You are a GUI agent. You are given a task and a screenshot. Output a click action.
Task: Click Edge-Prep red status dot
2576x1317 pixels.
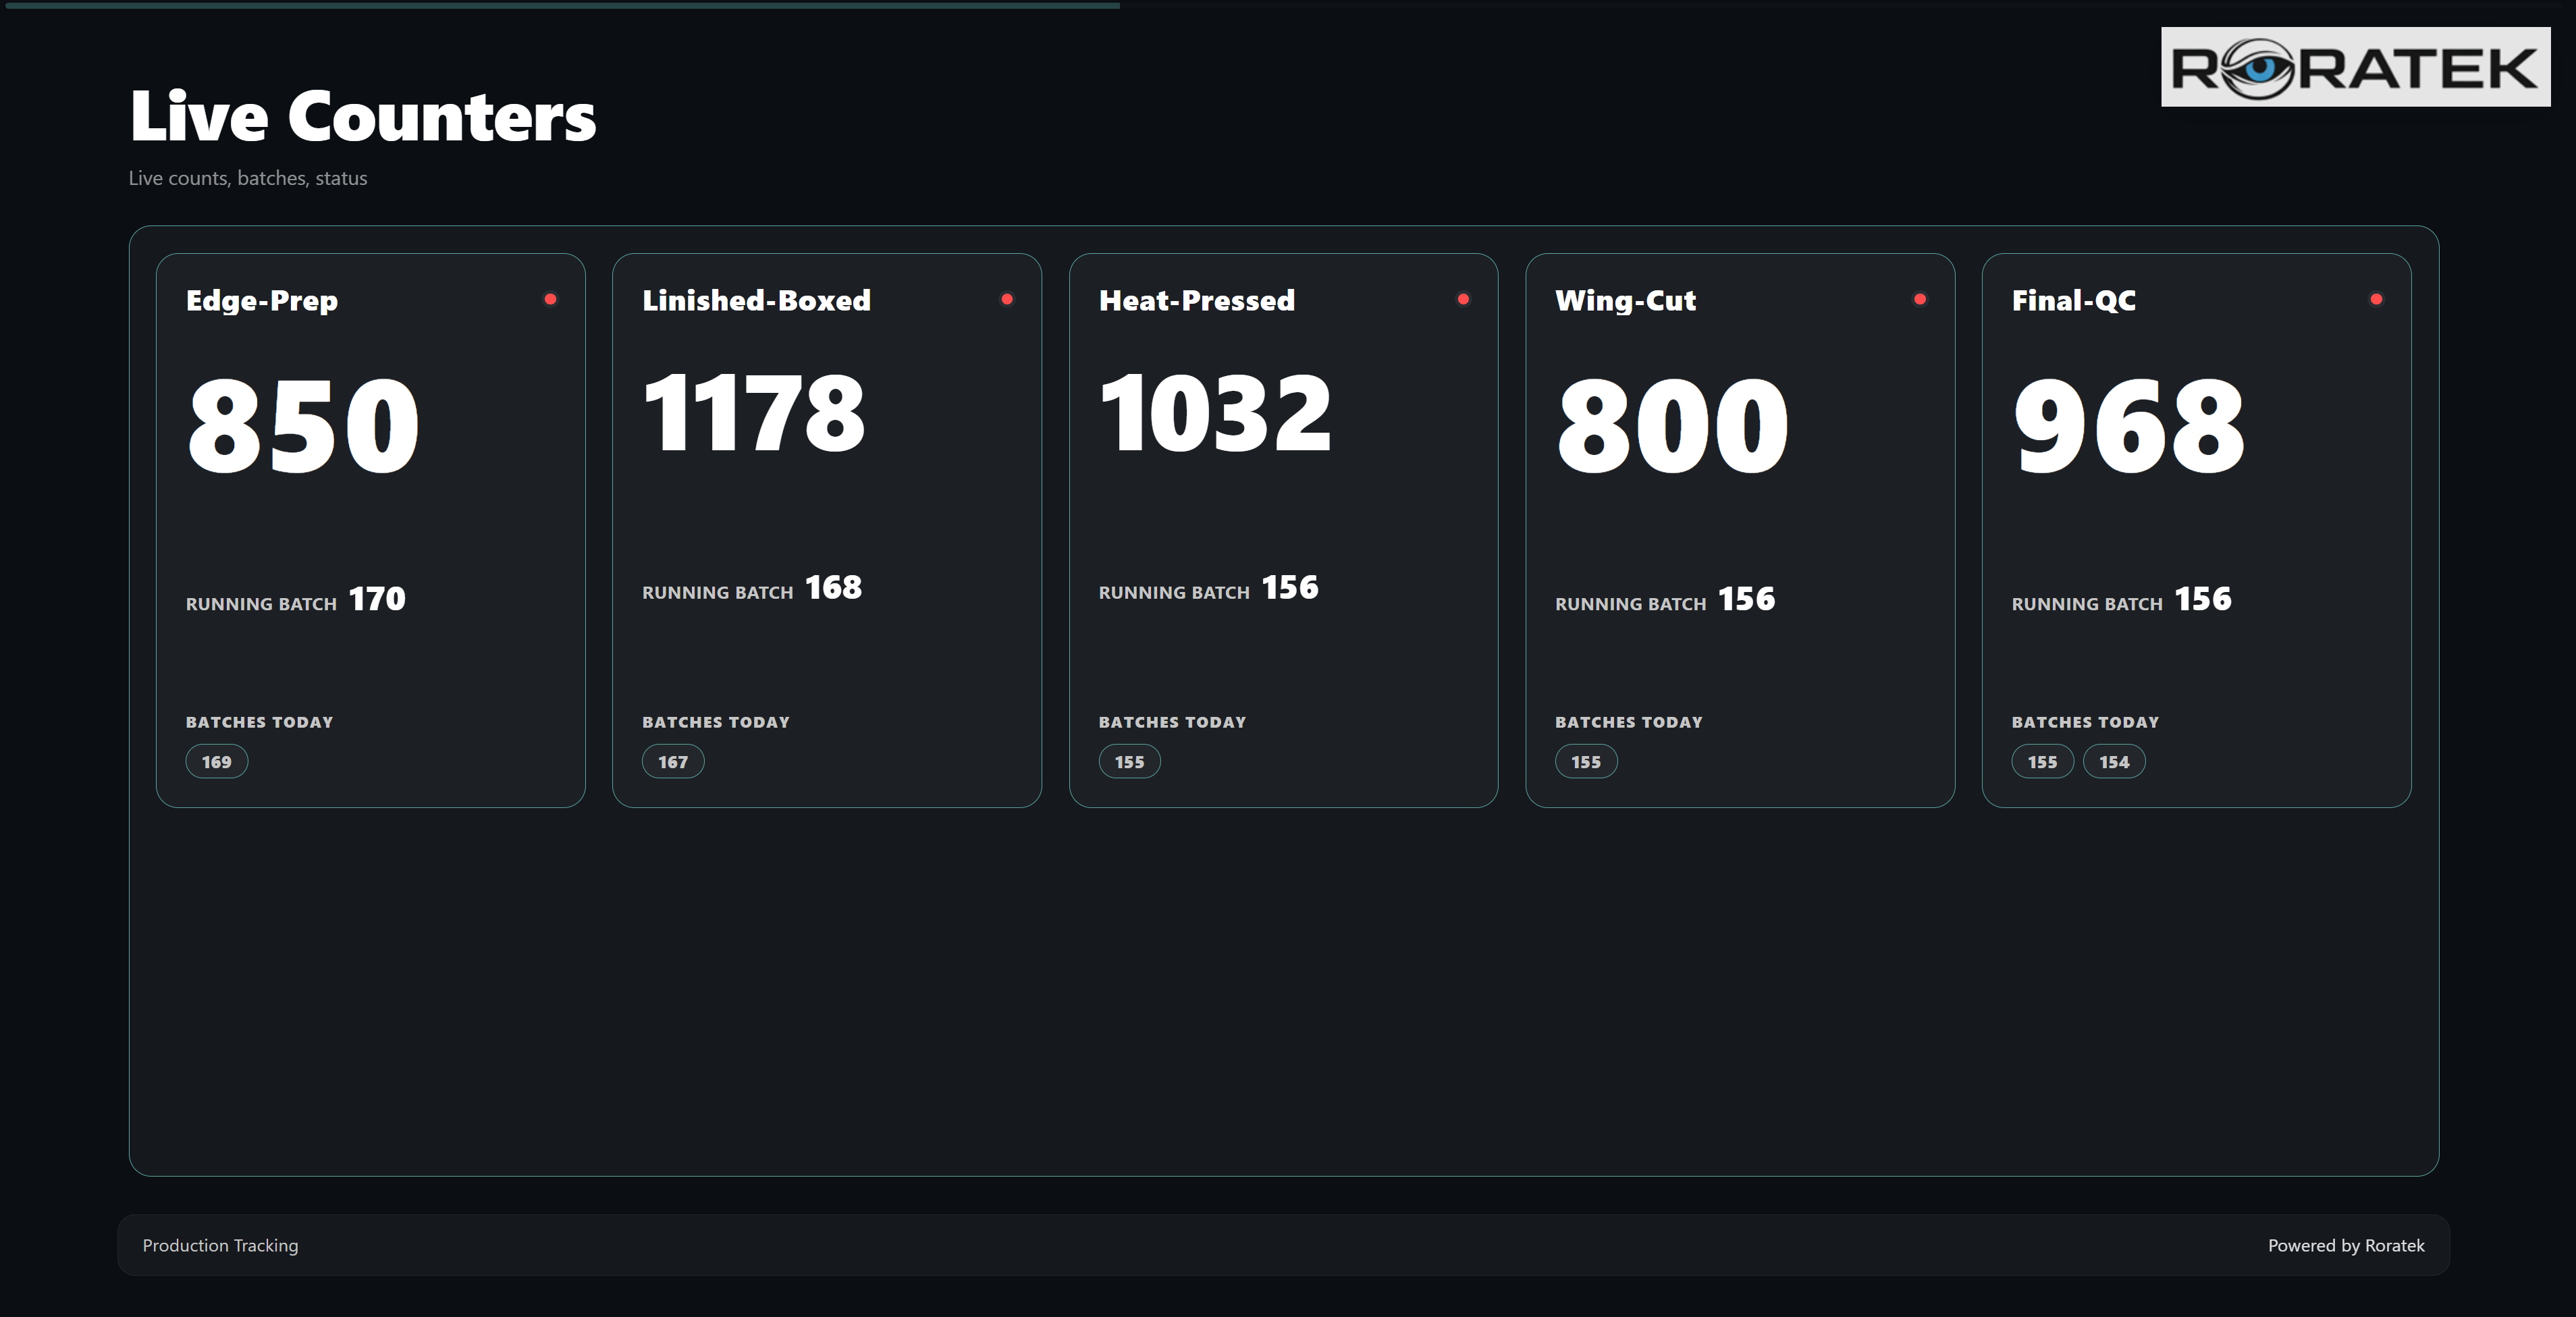[x=550, y=299]
